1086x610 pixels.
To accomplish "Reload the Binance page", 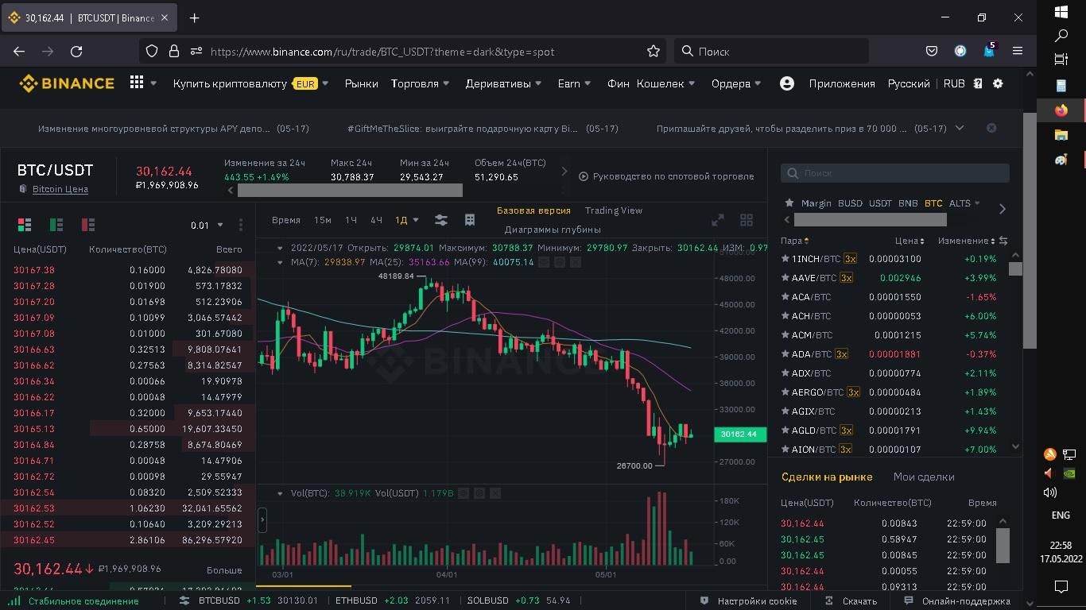I will (76, 51).
